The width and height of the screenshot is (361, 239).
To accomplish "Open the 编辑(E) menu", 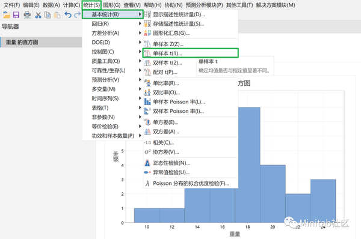I will [x=31, y=5].
